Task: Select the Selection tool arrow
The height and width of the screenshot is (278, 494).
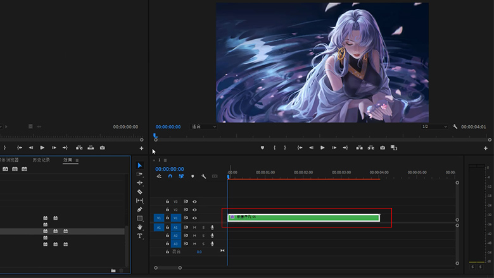Action: point(139,166)
